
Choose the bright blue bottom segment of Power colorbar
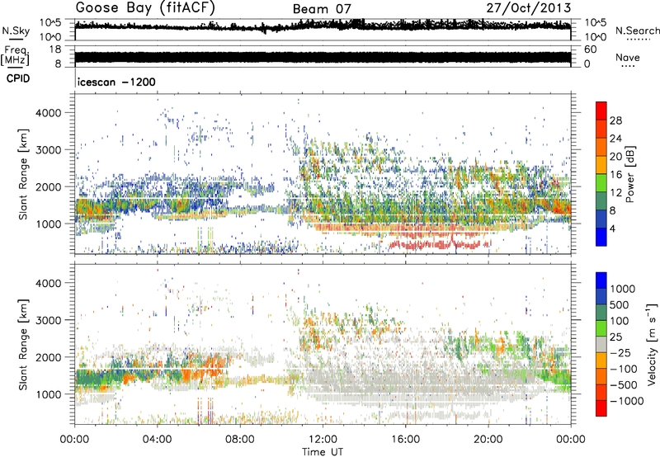coord(601,237)
